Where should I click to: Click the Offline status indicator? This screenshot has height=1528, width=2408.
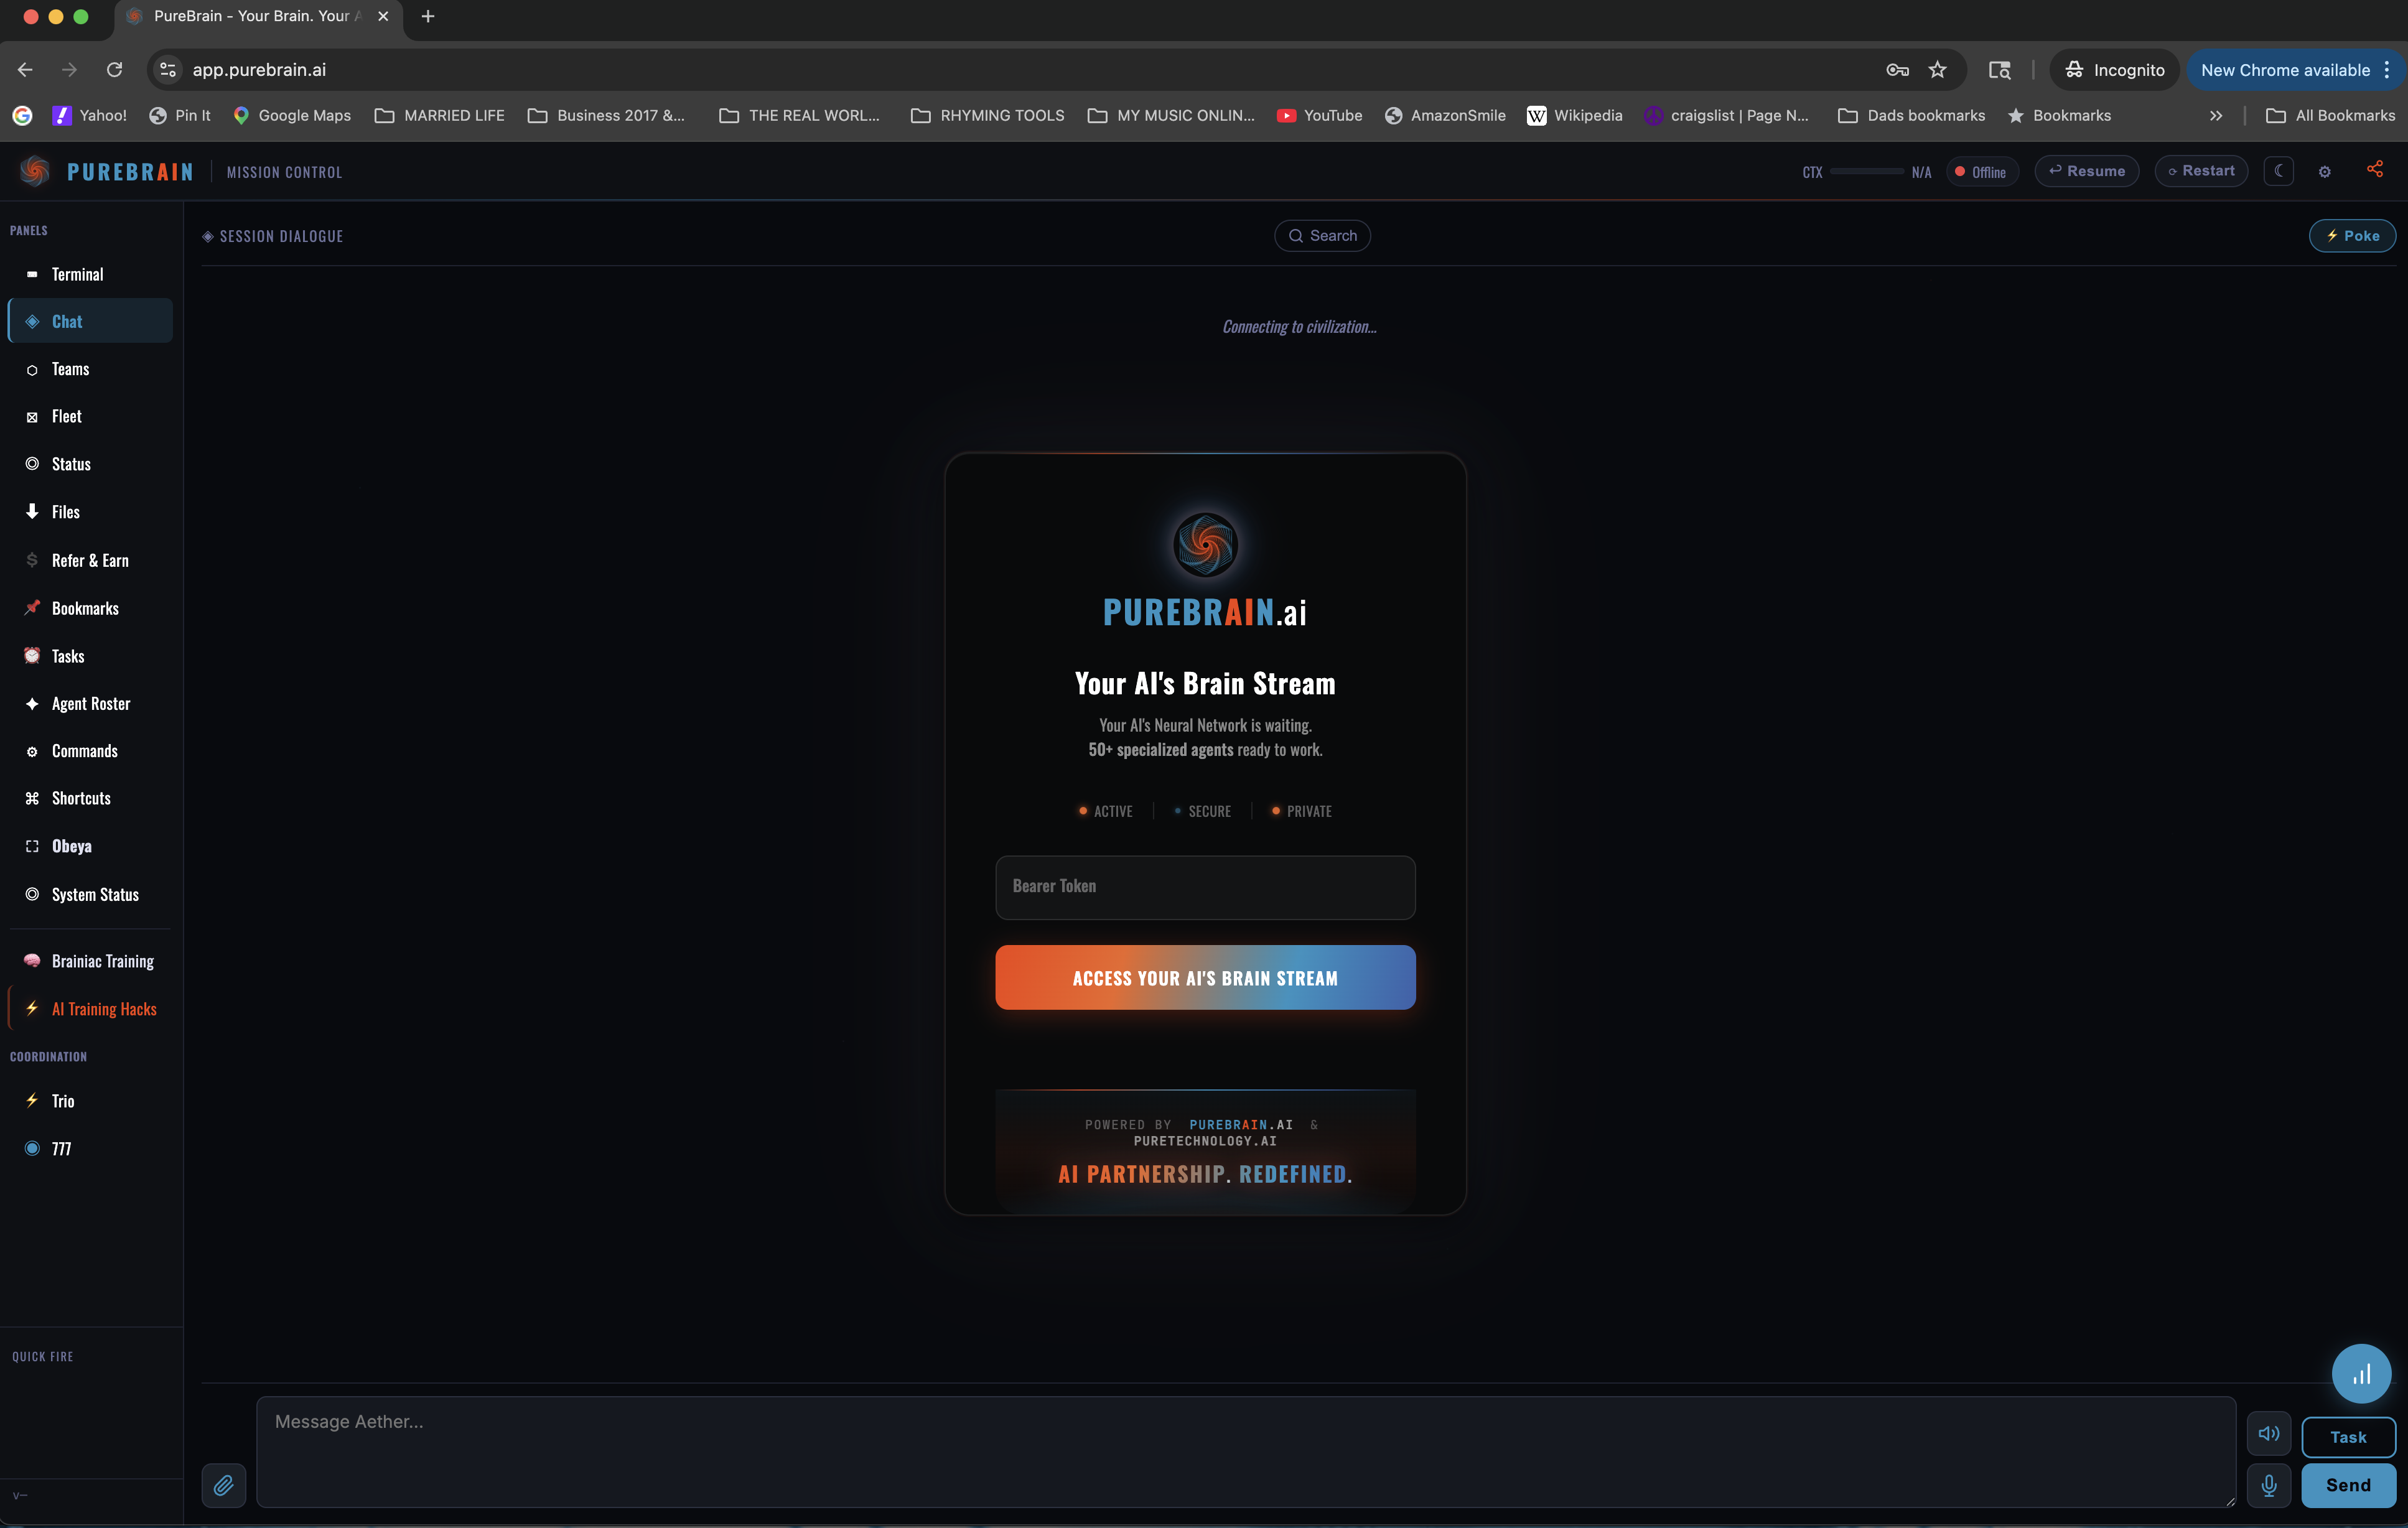click(1982, 172)
